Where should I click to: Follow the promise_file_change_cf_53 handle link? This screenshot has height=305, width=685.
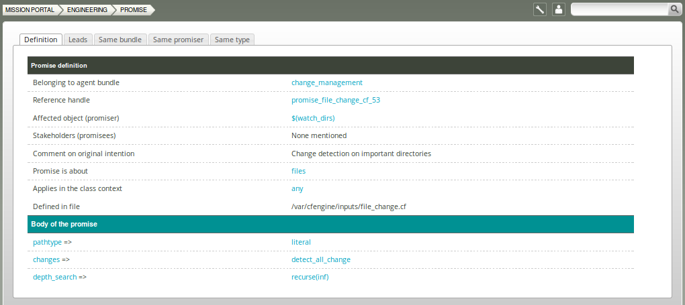pyautogui.click(x=336, y=100)
